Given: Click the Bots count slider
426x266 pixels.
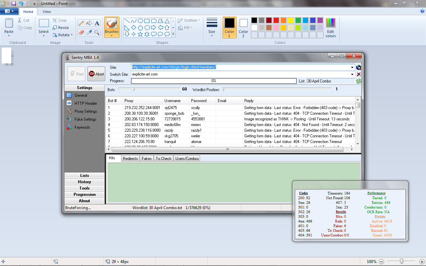Looking at the screenshot, I should click(149, 89).
